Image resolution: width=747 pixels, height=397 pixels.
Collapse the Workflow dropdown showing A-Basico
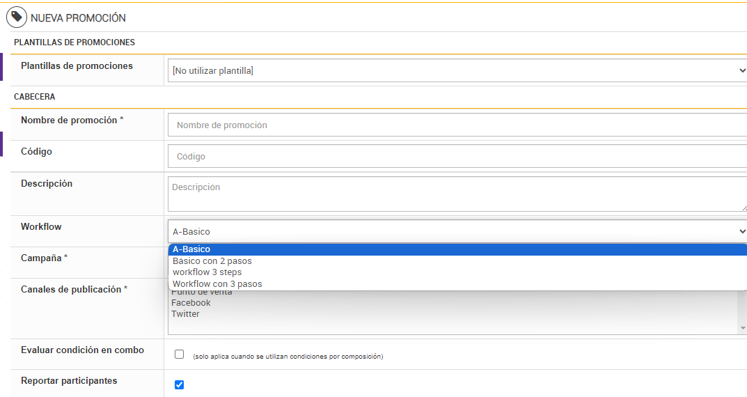click(x=457, y=232)
